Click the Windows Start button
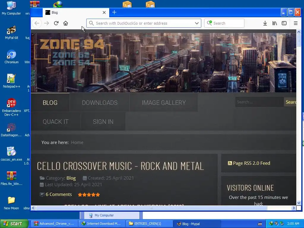 coord(14,224)
